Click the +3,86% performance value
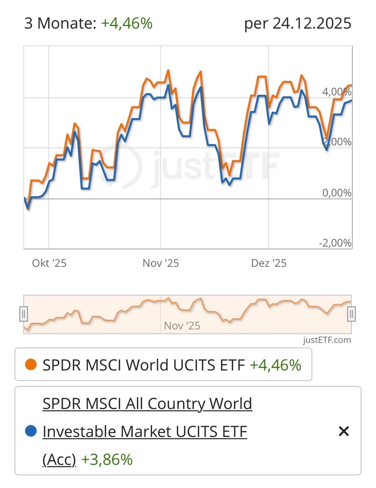376x488 pixels. point(107,460)
